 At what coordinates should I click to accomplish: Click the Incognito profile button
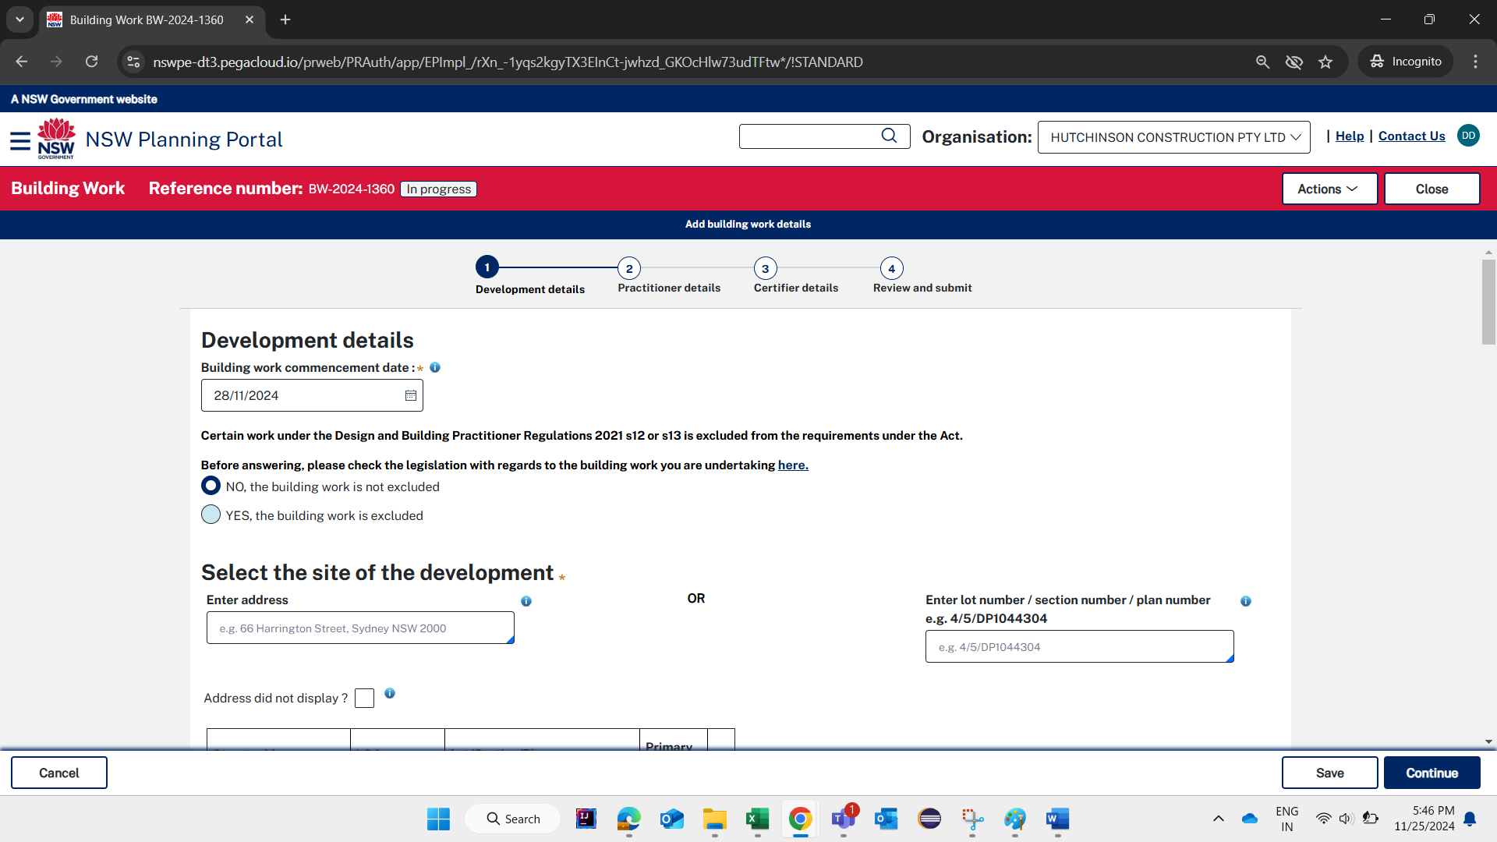(x=1406, y=62)
